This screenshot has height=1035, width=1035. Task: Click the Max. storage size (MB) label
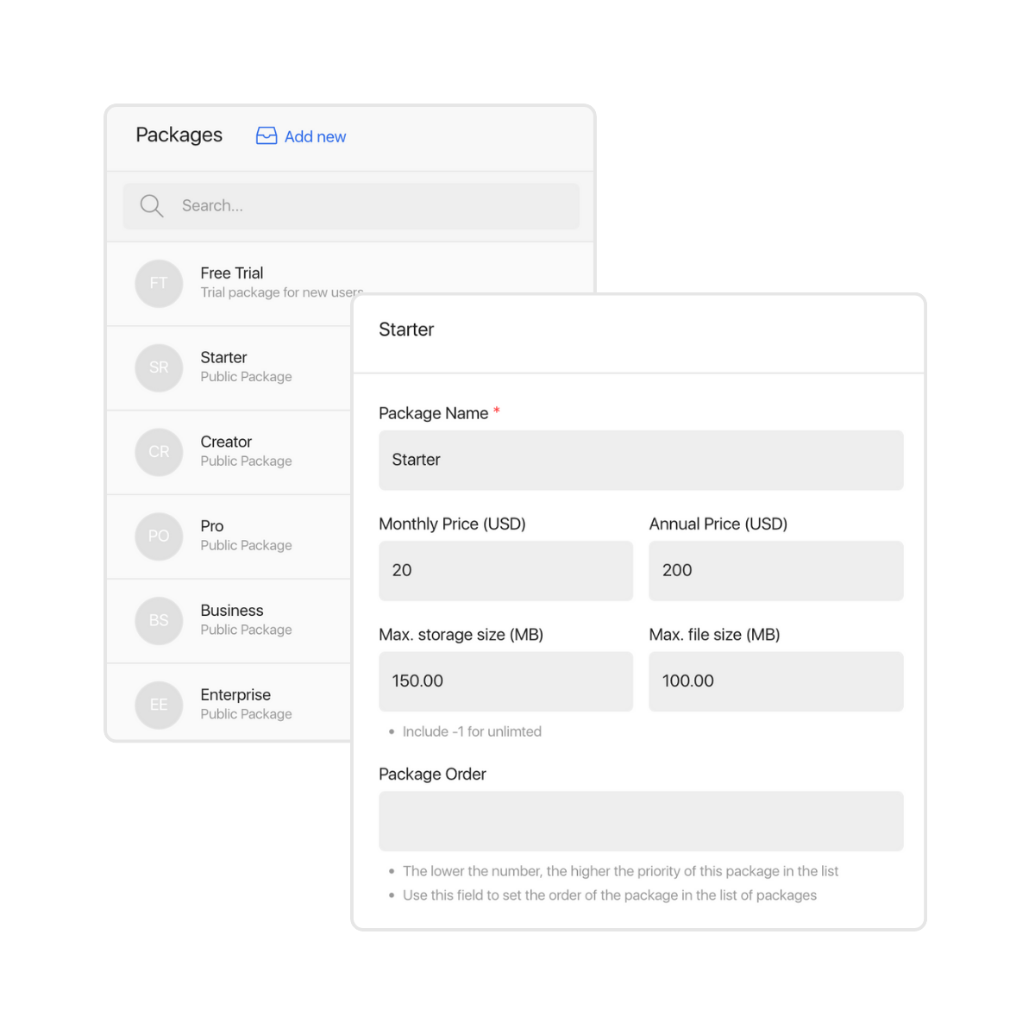click(x=461, y=635)
